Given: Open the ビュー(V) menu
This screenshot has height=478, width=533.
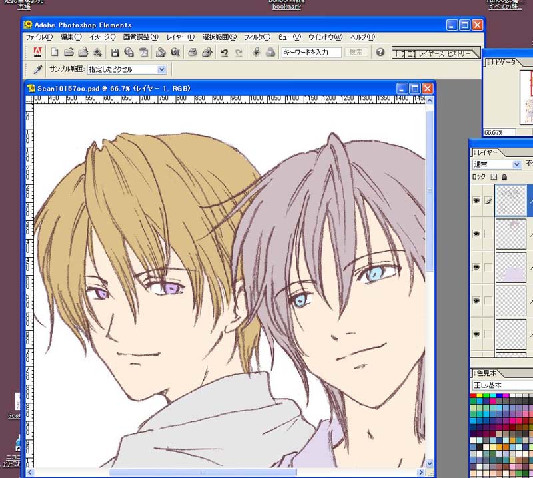Looking at the screenshot, I should coord(290,37).
